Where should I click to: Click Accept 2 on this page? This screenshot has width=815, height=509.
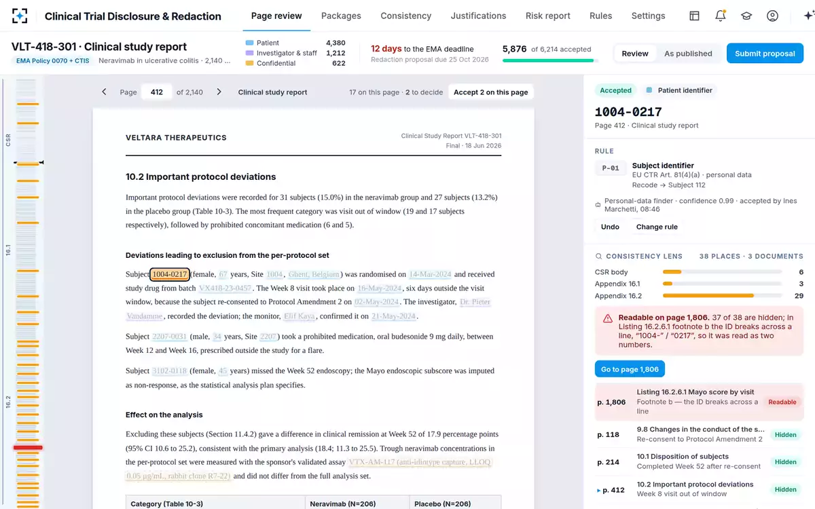[x=490, y=92]
